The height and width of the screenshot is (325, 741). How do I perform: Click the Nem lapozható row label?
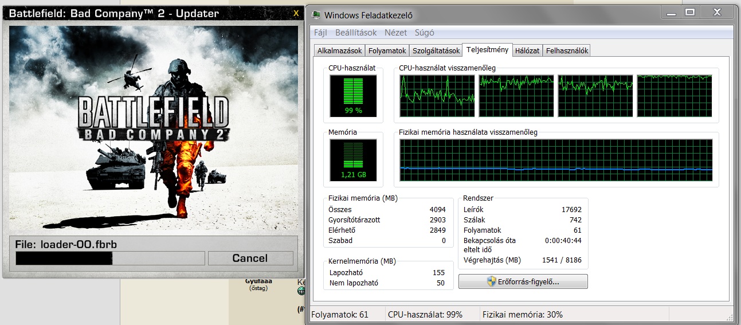(354, 283)
